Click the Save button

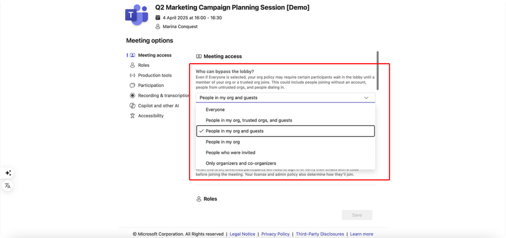point(357,215)
